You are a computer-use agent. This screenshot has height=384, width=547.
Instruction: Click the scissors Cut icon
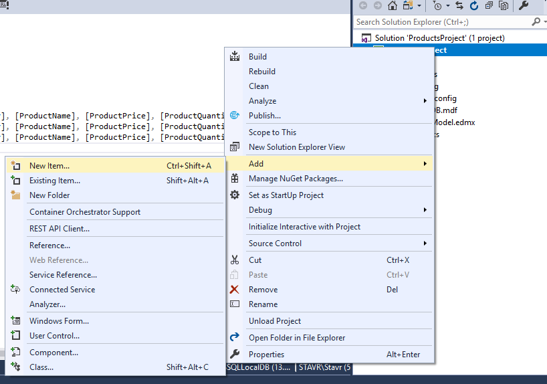(x=235, y=260)
